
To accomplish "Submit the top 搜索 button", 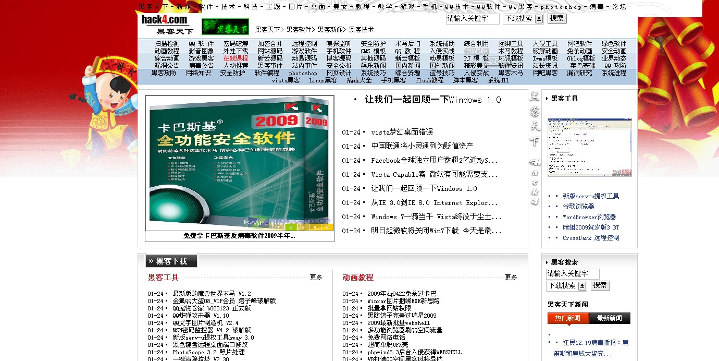I will pyautogui.click(x=556, y=18).
